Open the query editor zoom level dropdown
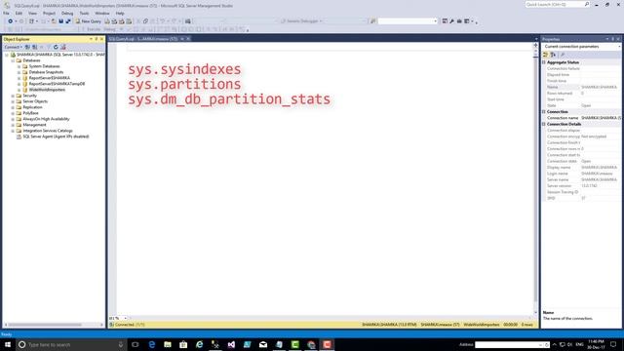 click(126, 319)
